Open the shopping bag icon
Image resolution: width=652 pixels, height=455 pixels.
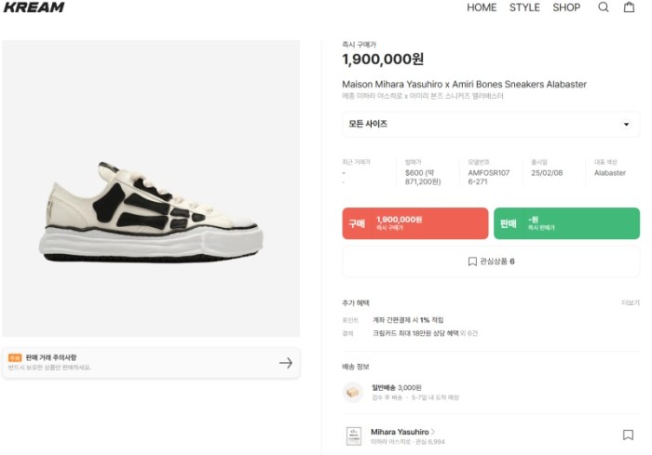click(x=630, y=7)
